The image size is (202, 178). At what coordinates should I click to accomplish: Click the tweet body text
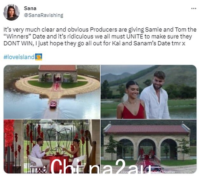coord(100,36)
